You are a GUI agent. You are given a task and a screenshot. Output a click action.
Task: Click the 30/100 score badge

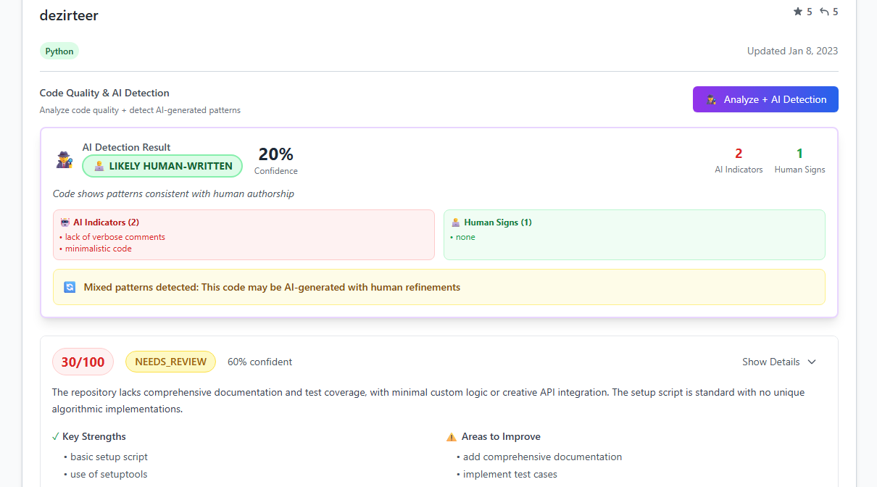83,362
